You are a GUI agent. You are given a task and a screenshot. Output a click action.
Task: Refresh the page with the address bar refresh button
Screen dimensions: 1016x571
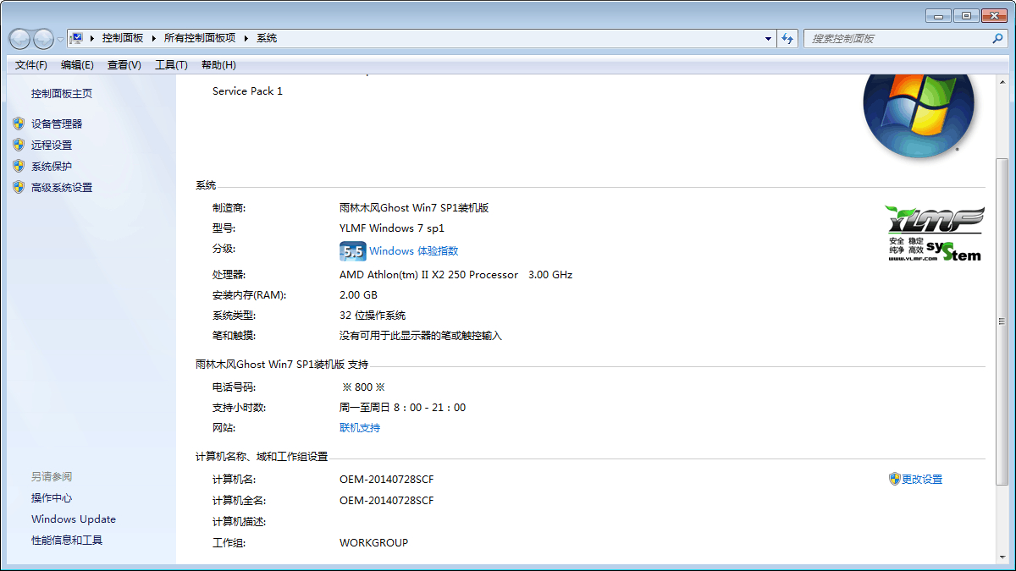pyautogui.click(x=788, y=38)
